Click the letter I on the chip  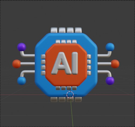coord(75,63)
